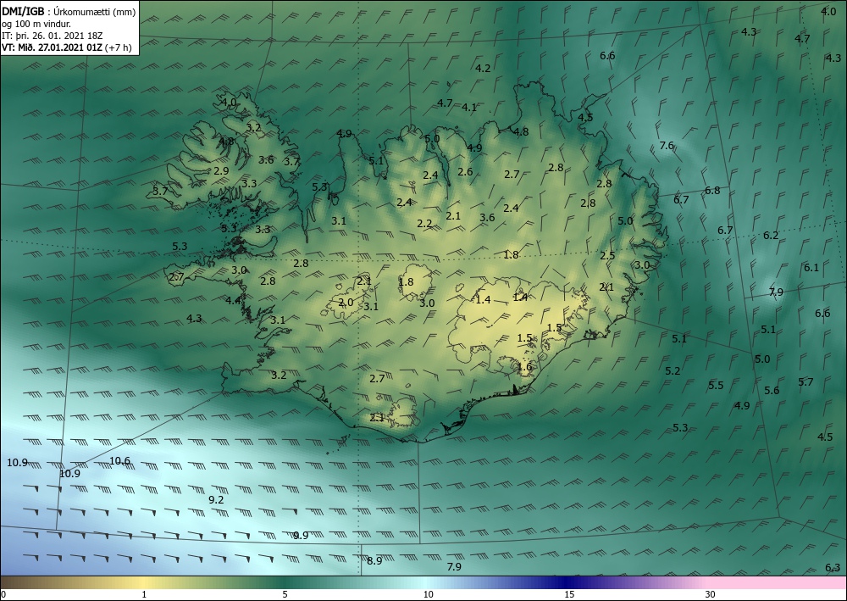The height and width of the screenshot is (601, 847).
Task: Click the 4.4 value on the coast
Action: click(234, 300)
